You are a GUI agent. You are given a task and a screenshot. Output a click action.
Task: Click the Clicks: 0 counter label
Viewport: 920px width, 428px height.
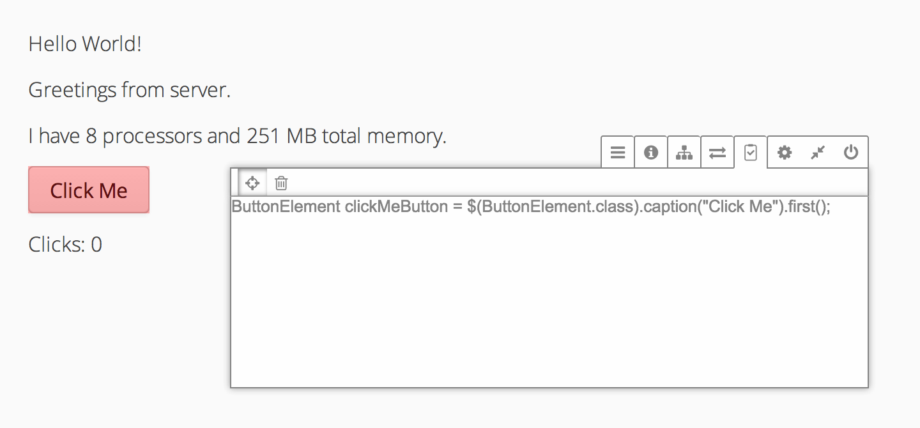65,245
